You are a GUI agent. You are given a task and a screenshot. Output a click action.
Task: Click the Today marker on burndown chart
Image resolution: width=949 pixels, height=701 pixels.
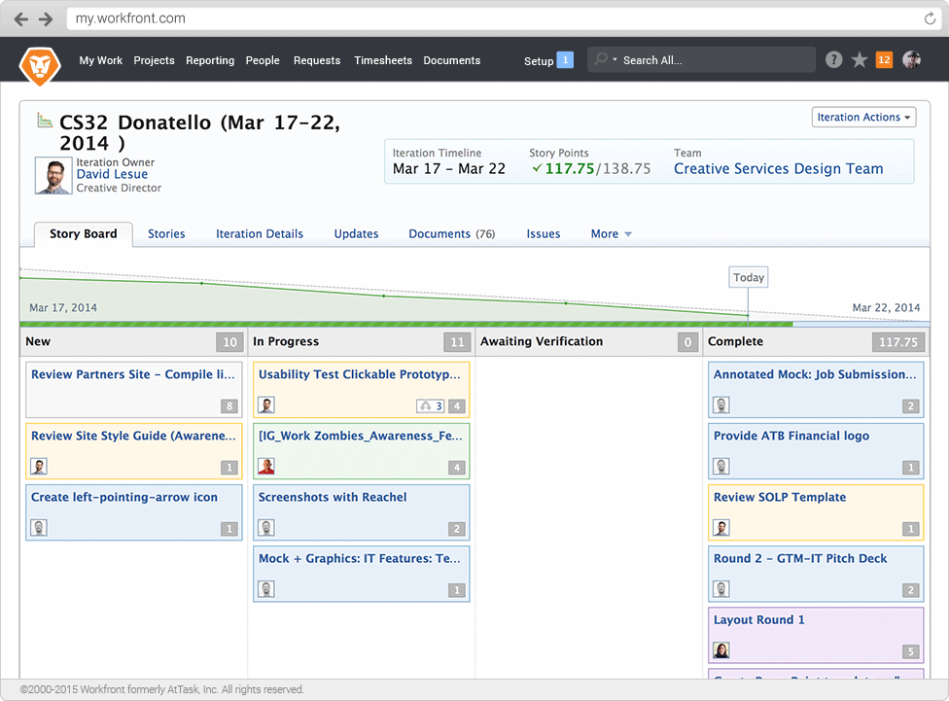(x=748, y=278)
